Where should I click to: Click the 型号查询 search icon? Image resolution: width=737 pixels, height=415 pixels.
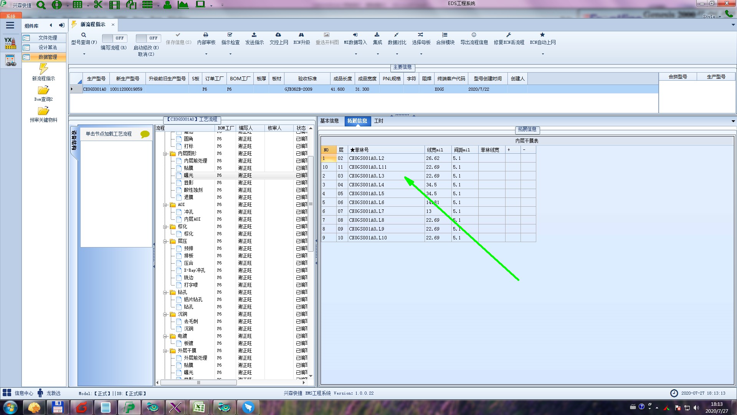pyautogui.click(x=84, y=35)
